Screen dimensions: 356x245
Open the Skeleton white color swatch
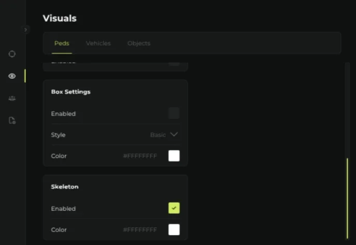click(x=174, y=229)
